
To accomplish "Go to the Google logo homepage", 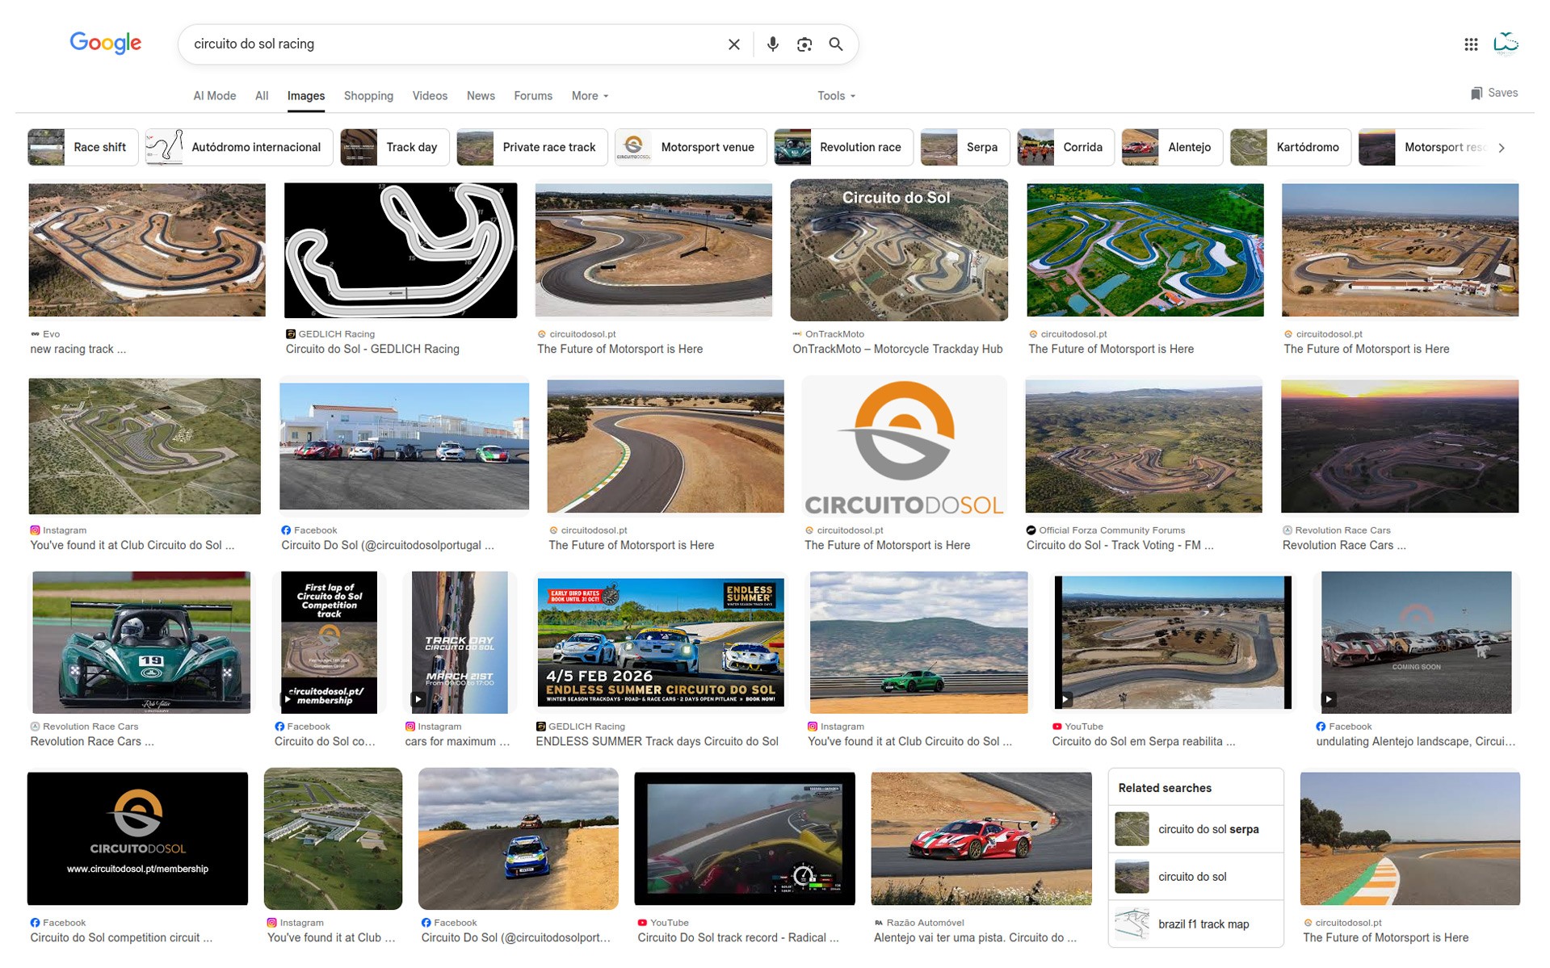I will (x=106, y=44).
